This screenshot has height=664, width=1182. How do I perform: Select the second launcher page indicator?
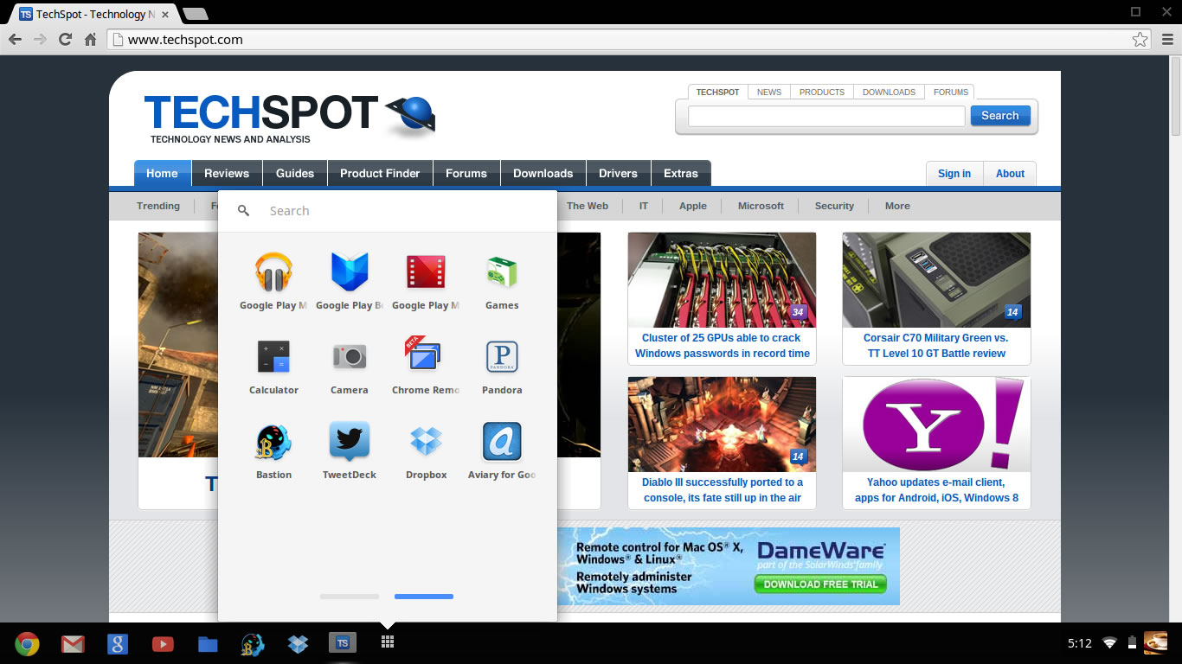tap(424, 597)
